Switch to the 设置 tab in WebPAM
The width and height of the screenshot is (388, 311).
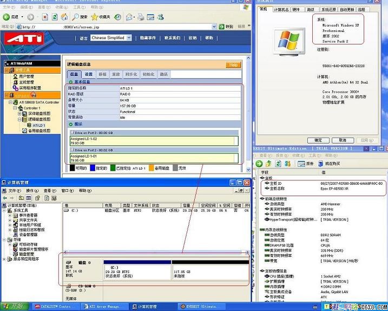tap(89, 74)
